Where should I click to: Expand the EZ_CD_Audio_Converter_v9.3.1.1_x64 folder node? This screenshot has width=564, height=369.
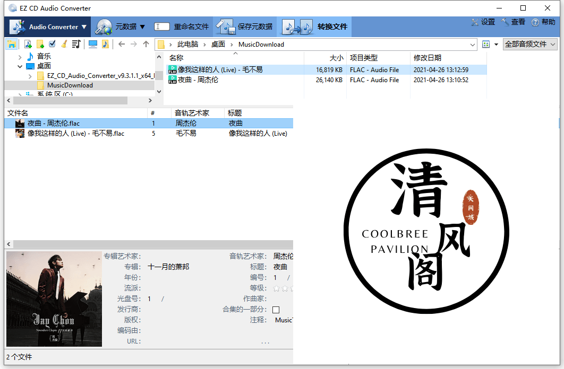pos(30,76)
